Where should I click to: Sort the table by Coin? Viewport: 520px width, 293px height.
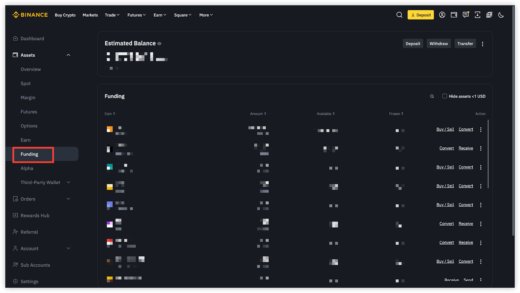[110, 114]
